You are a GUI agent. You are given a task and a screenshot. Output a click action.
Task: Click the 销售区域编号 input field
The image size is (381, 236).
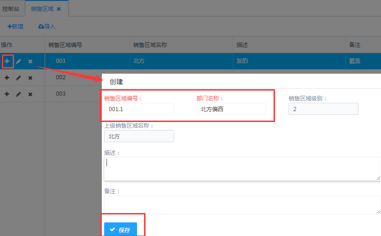139,109
